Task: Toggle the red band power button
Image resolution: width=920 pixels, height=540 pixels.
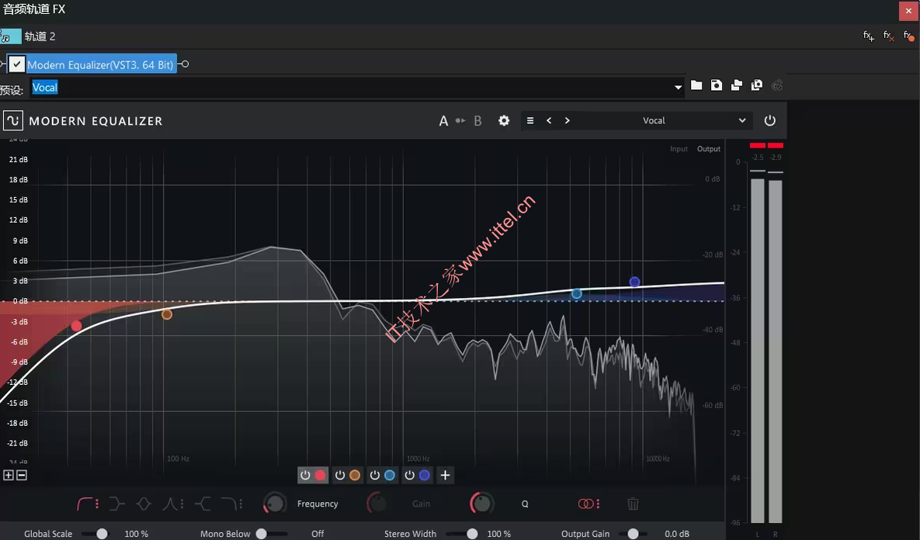Action: point(305,475)
